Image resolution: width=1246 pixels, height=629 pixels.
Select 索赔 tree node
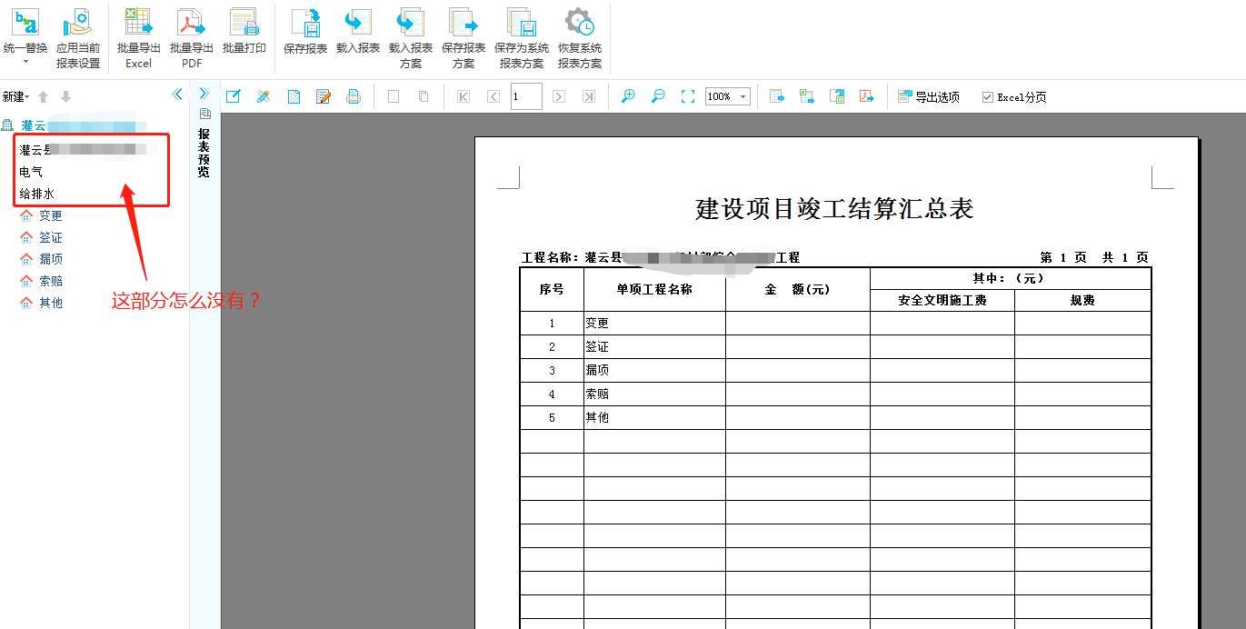tap(51, 281)
